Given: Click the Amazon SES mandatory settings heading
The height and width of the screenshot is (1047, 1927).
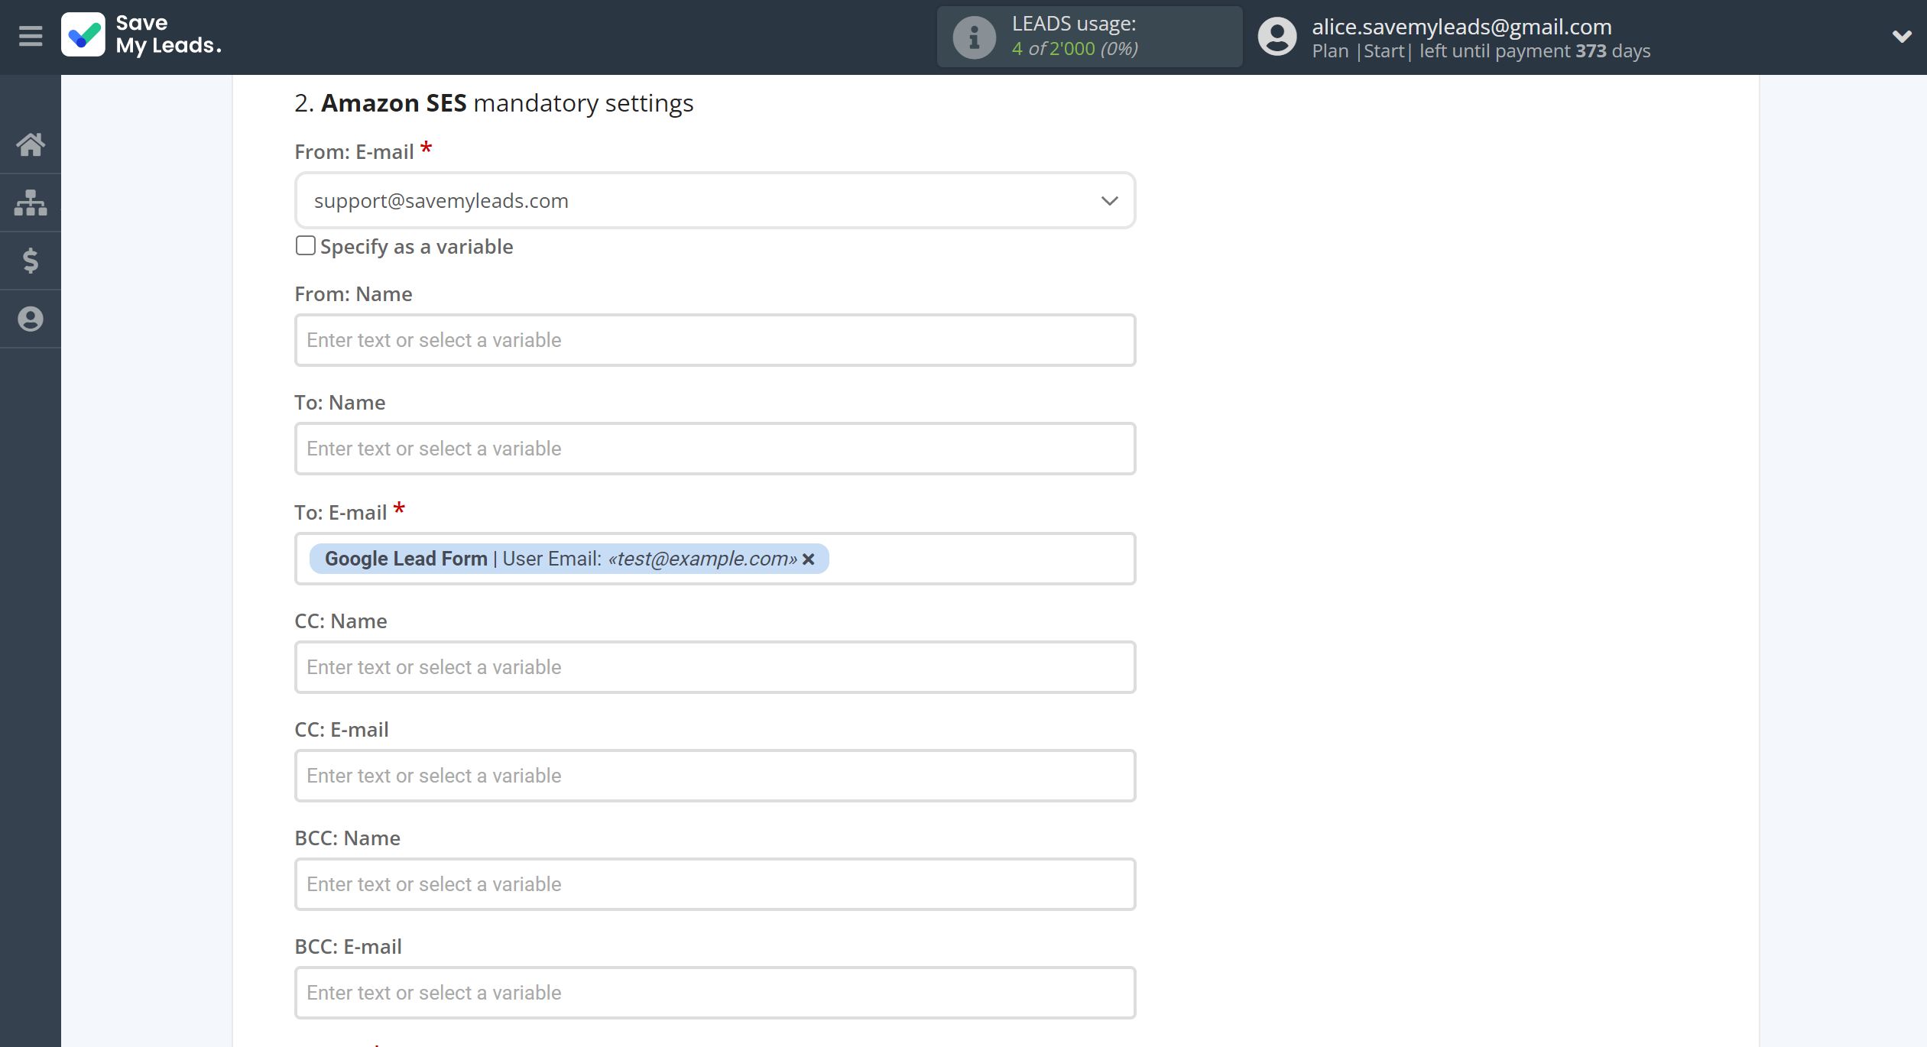Looking at the screenshot, I should (x=494, y=102).
